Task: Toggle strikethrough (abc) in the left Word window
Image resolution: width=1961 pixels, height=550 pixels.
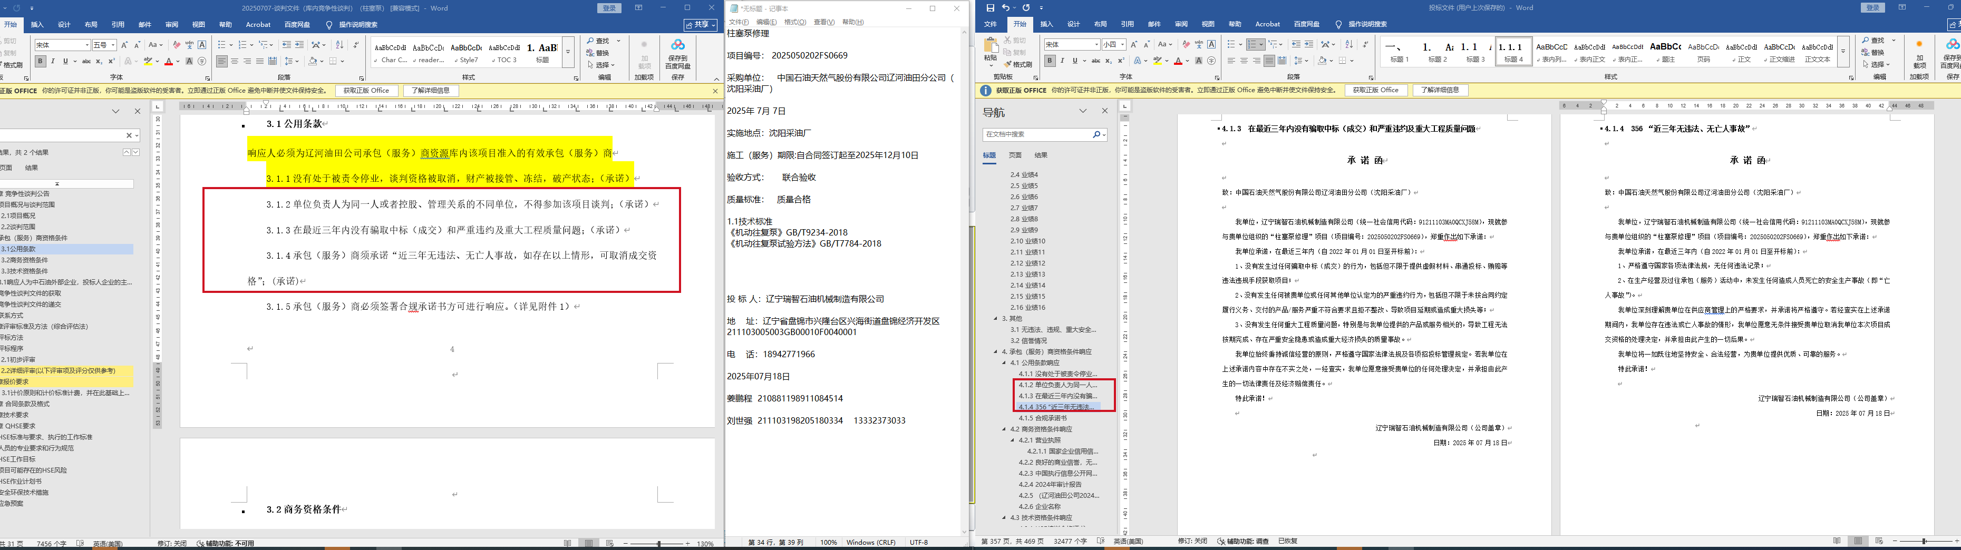Action: (86, 62)
